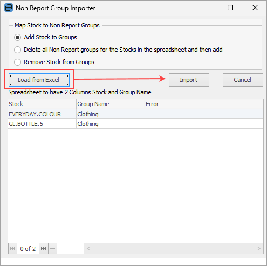Select the EVERYDAY.COLOUR stock cell
The width and height of the screenshot is (267, 266).
pos(42,114)
